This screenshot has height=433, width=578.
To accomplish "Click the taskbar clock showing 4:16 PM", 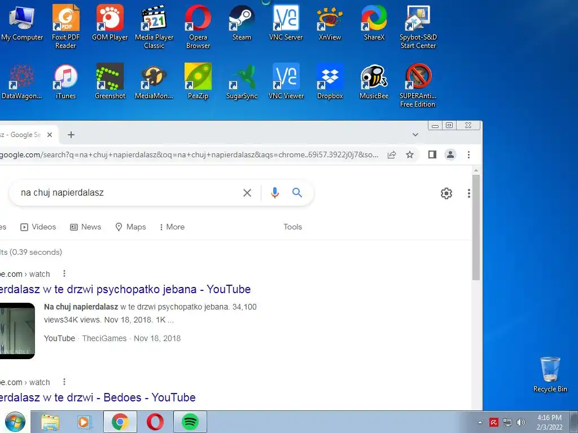I will click(x=550, y=422).
